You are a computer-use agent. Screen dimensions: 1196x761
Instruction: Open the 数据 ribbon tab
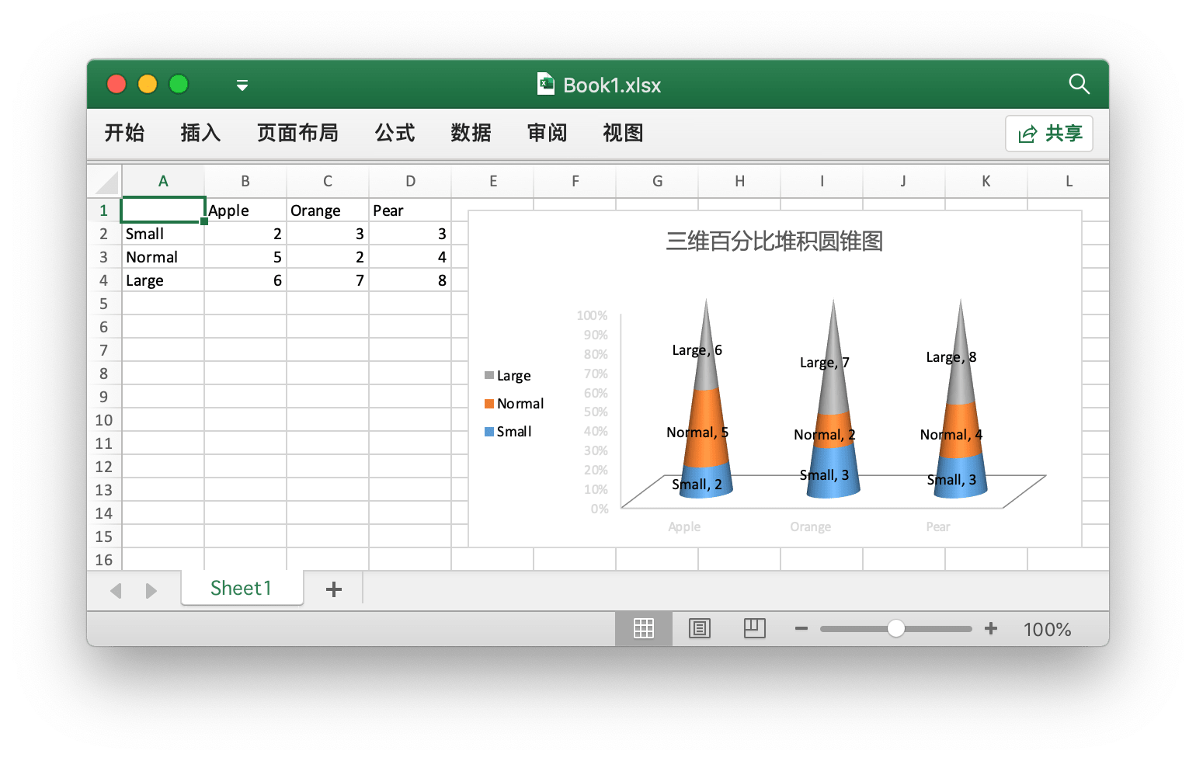(x=471, y=133)
